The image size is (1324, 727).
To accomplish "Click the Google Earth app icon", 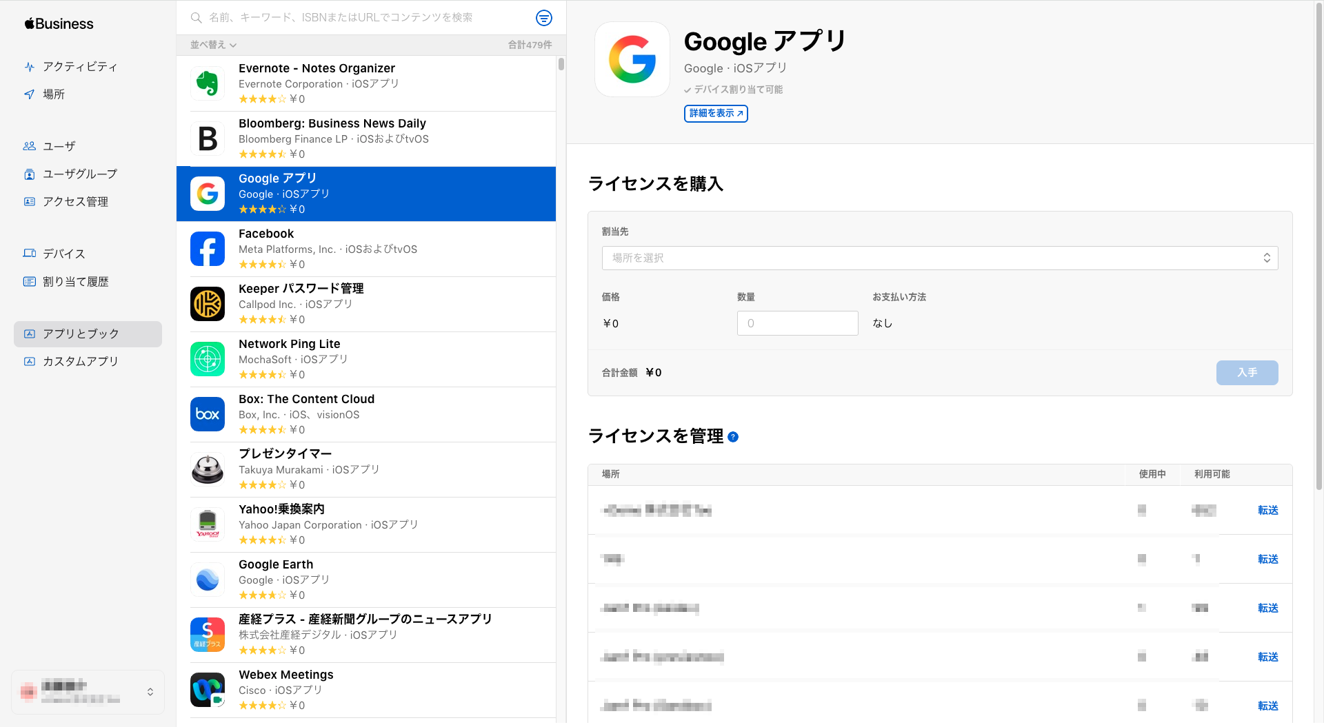I will coord(208,580).
